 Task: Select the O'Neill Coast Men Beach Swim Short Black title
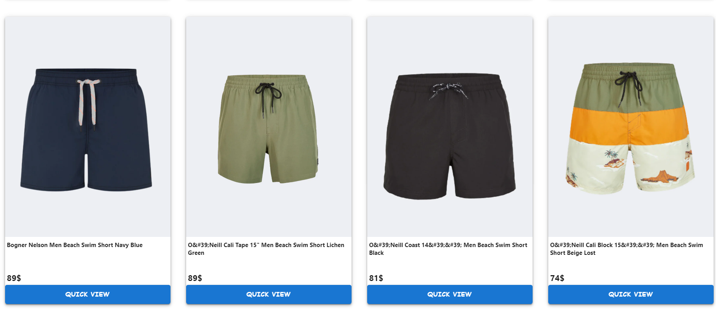pos(448,249)
